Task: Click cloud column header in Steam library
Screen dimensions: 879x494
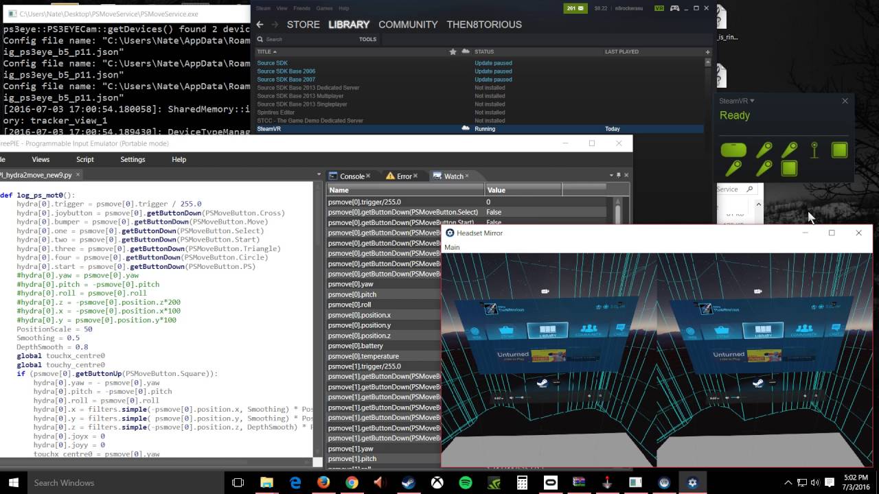Action: (466, 51)
